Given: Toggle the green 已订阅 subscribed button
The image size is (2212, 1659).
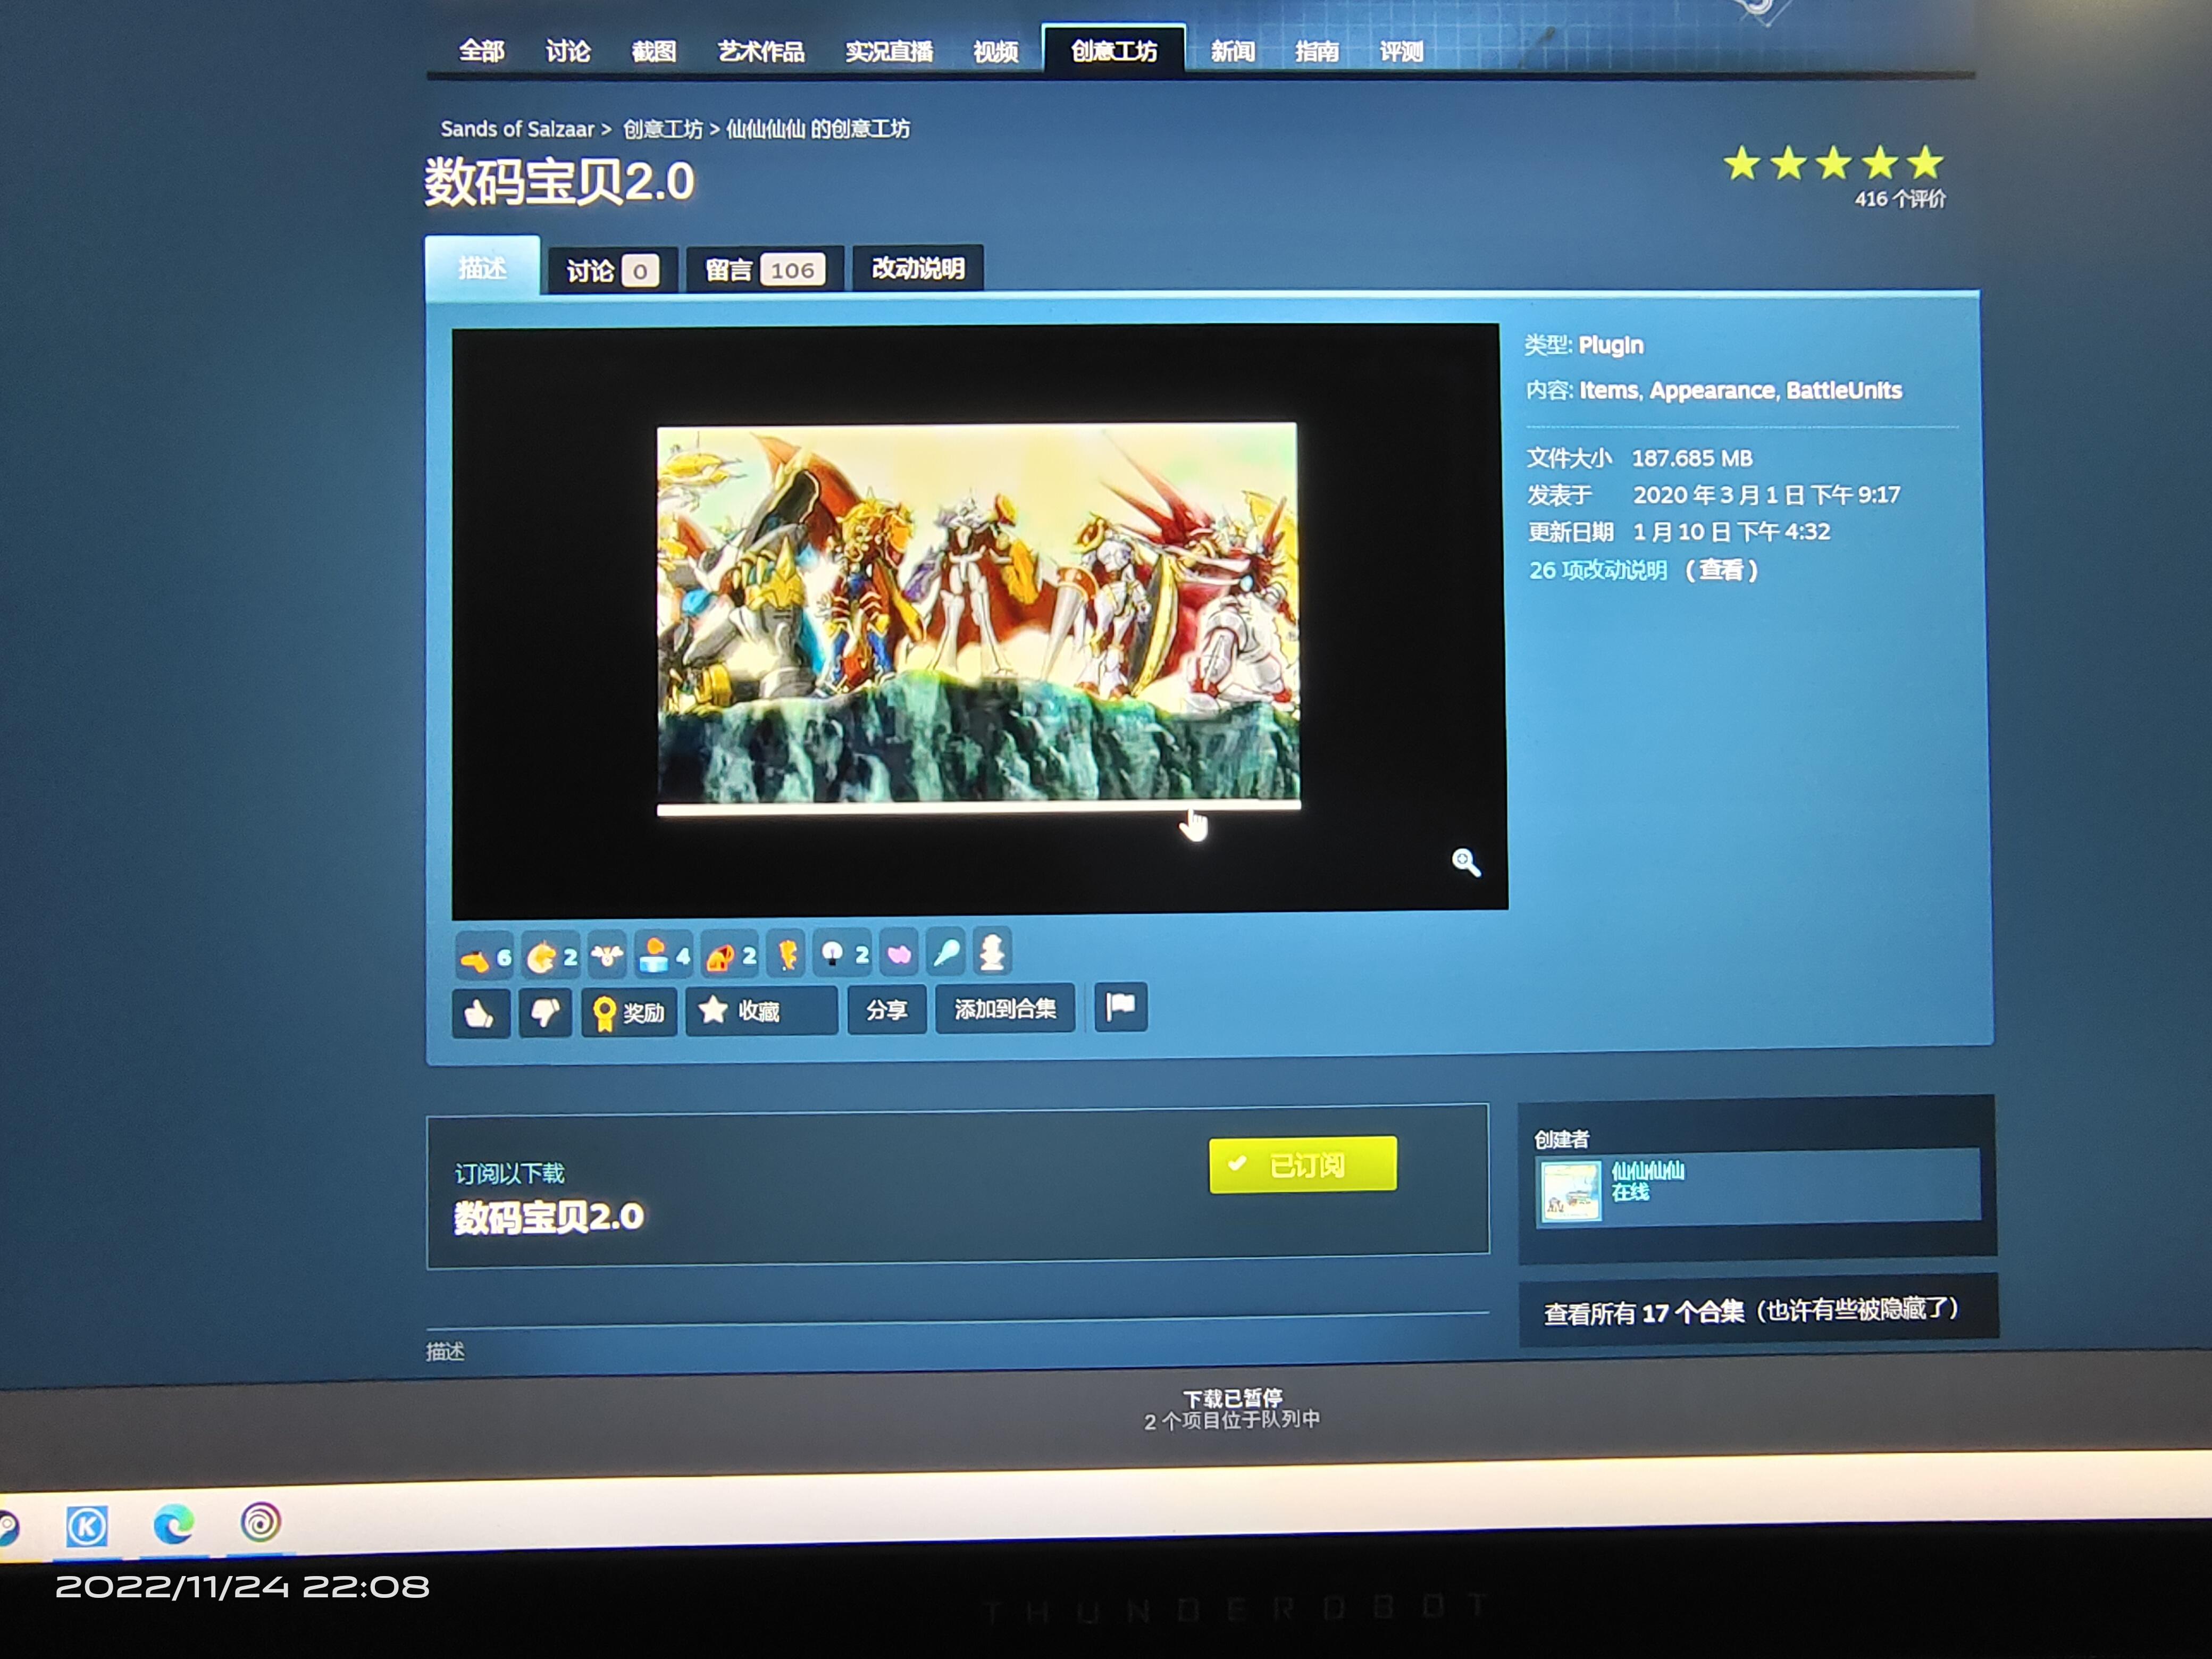Looking at the screenshot, I should click(1302, 1164).
